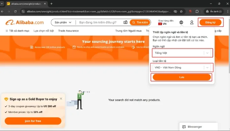
Task: Click the Đăng ký sign-up button
Action: (210, 22)
